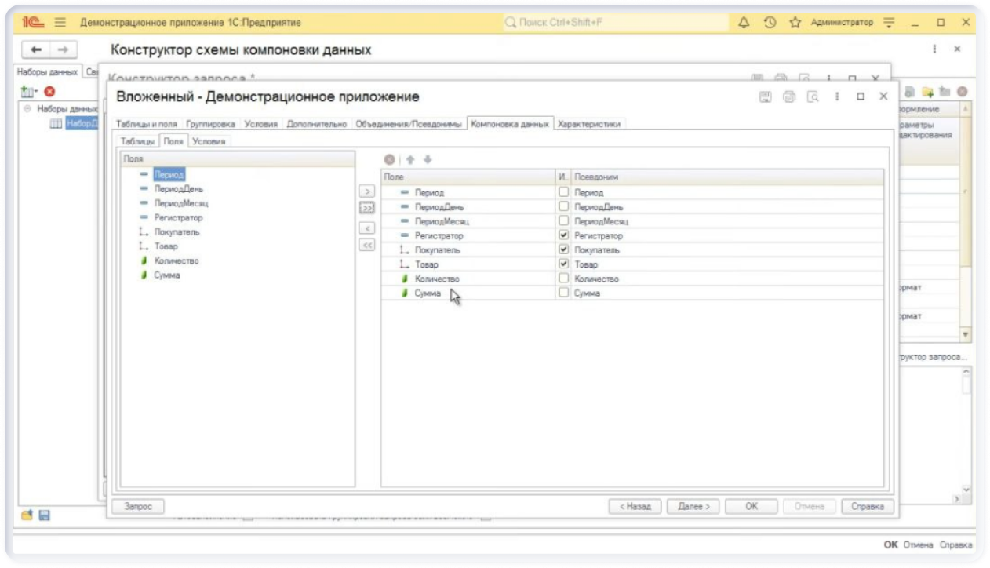Click the save diskette icon in dialog header
Viewport: 990px width, 568px height.
point(766,96)
